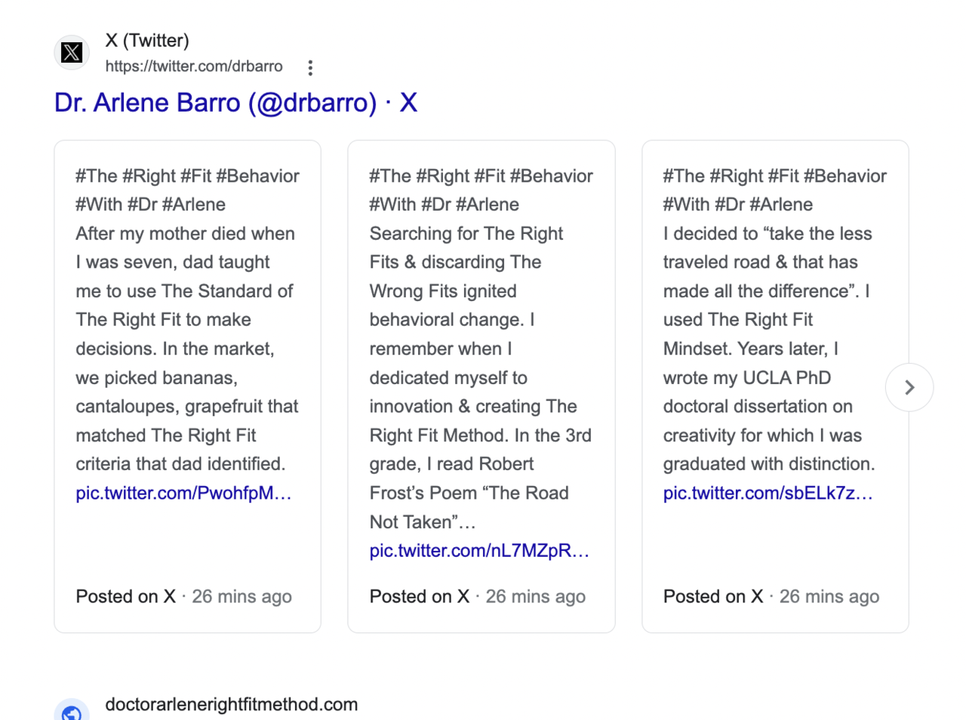Click the X (Twitter) logo favicon

[x=72, y=53]
